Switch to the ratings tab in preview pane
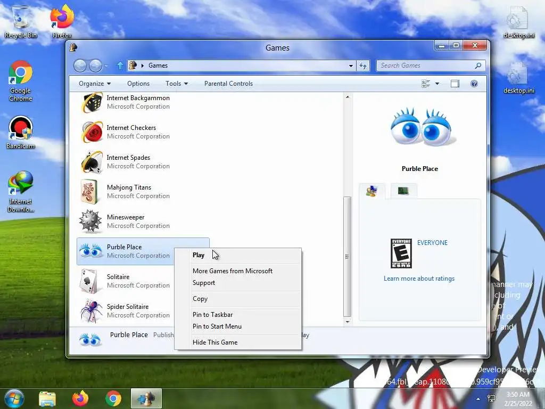 (371, 191)
